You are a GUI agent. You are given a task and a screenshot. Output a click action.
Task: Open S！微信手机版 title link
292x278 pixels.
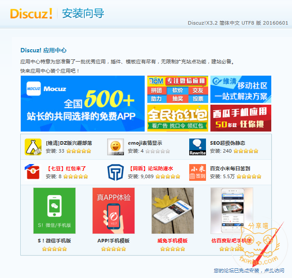[54, 241]
